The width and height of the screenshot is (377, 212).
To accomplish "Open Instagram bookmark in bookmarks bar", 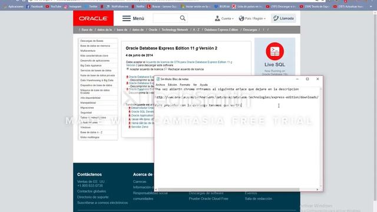I will (72, 6).
